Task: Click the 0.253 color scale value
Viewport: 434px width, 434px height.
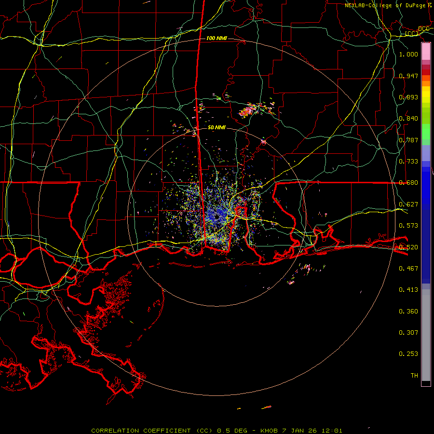Action: 408,354
